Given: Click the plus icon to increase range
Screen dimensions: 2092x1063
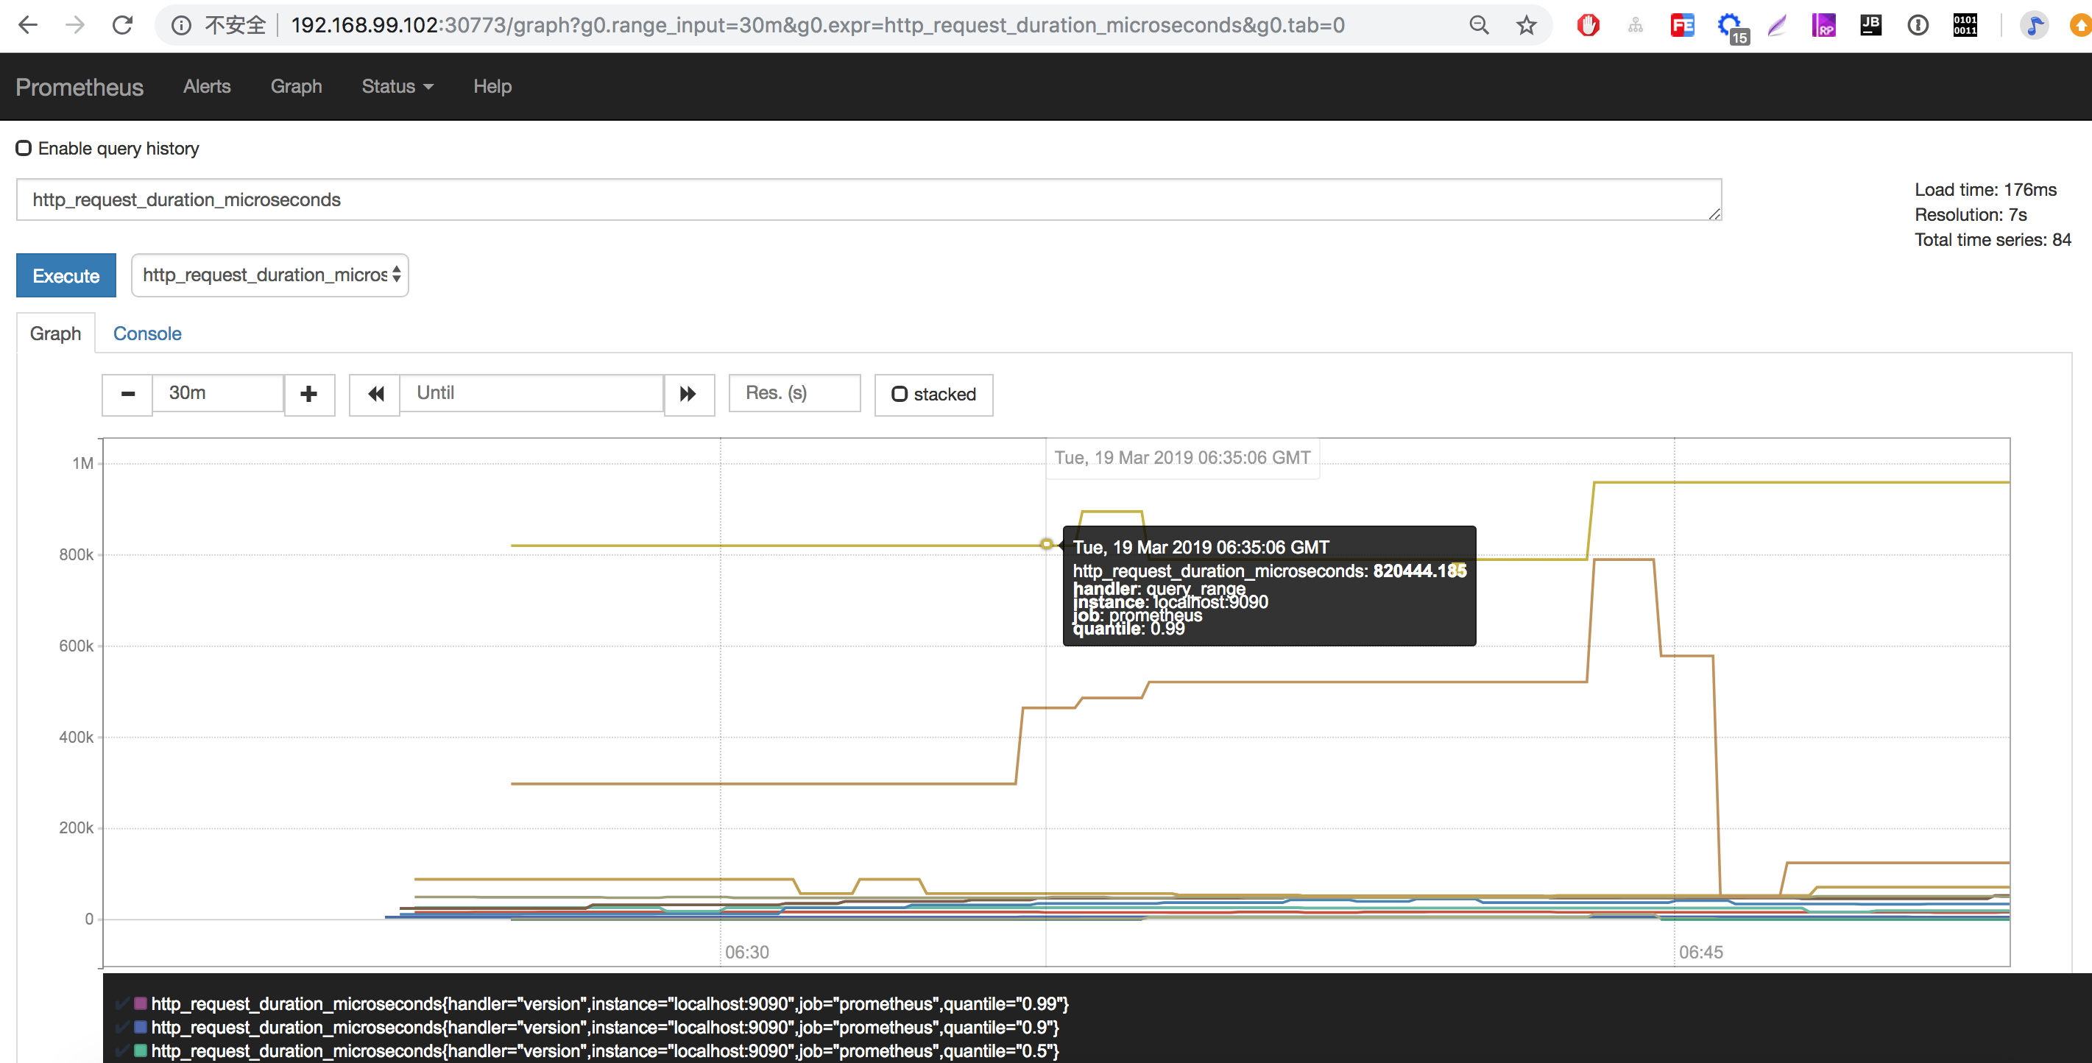Looking at the screenshot, I should 308,395.
